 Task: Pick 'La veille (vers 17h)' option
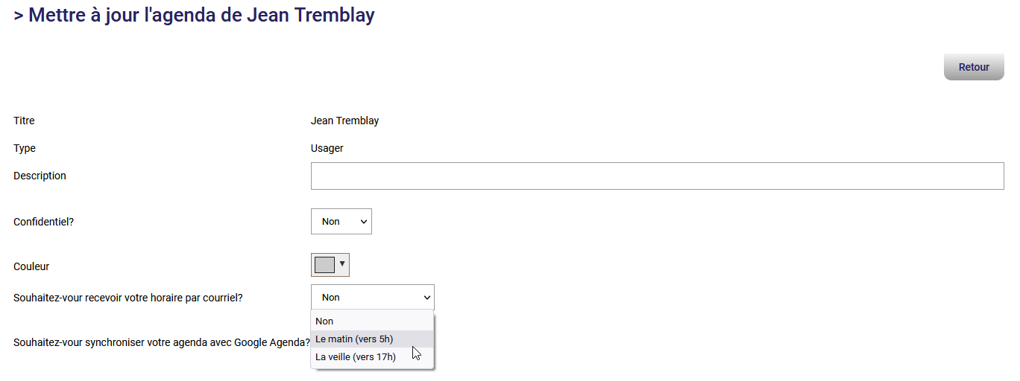(356, 357)
